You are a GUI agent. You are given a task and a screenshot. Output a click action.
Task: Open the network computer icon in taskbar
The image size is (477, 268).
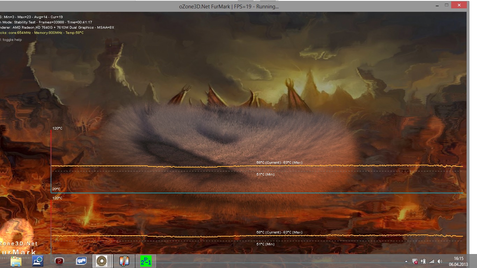tap(38, 261)
